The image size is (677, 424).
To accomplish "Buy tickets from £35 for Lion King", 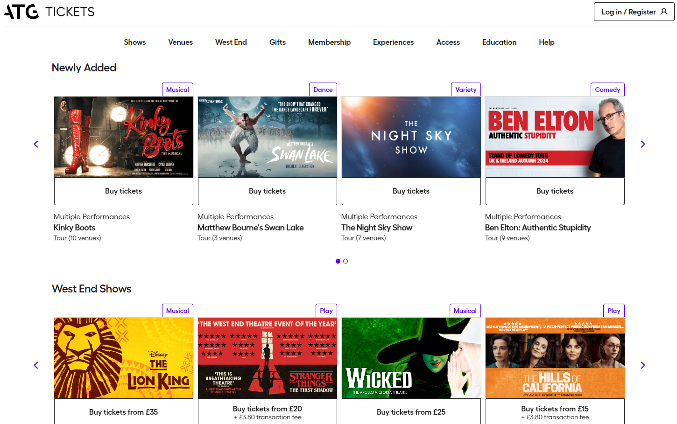I will (x=124, y=412).
